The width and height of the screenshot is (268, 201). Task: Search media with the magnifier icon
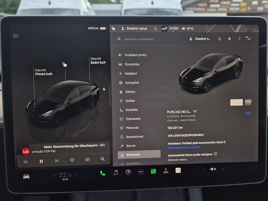[x=103, y=159]
